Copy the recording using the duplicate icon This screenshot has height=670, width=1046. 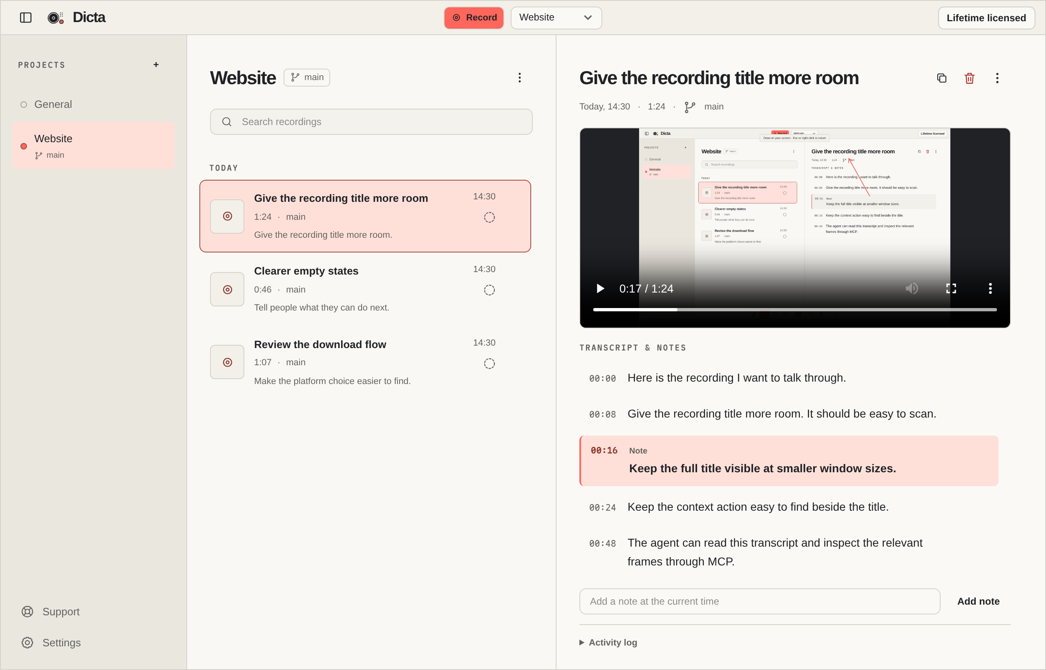point(941,78)
